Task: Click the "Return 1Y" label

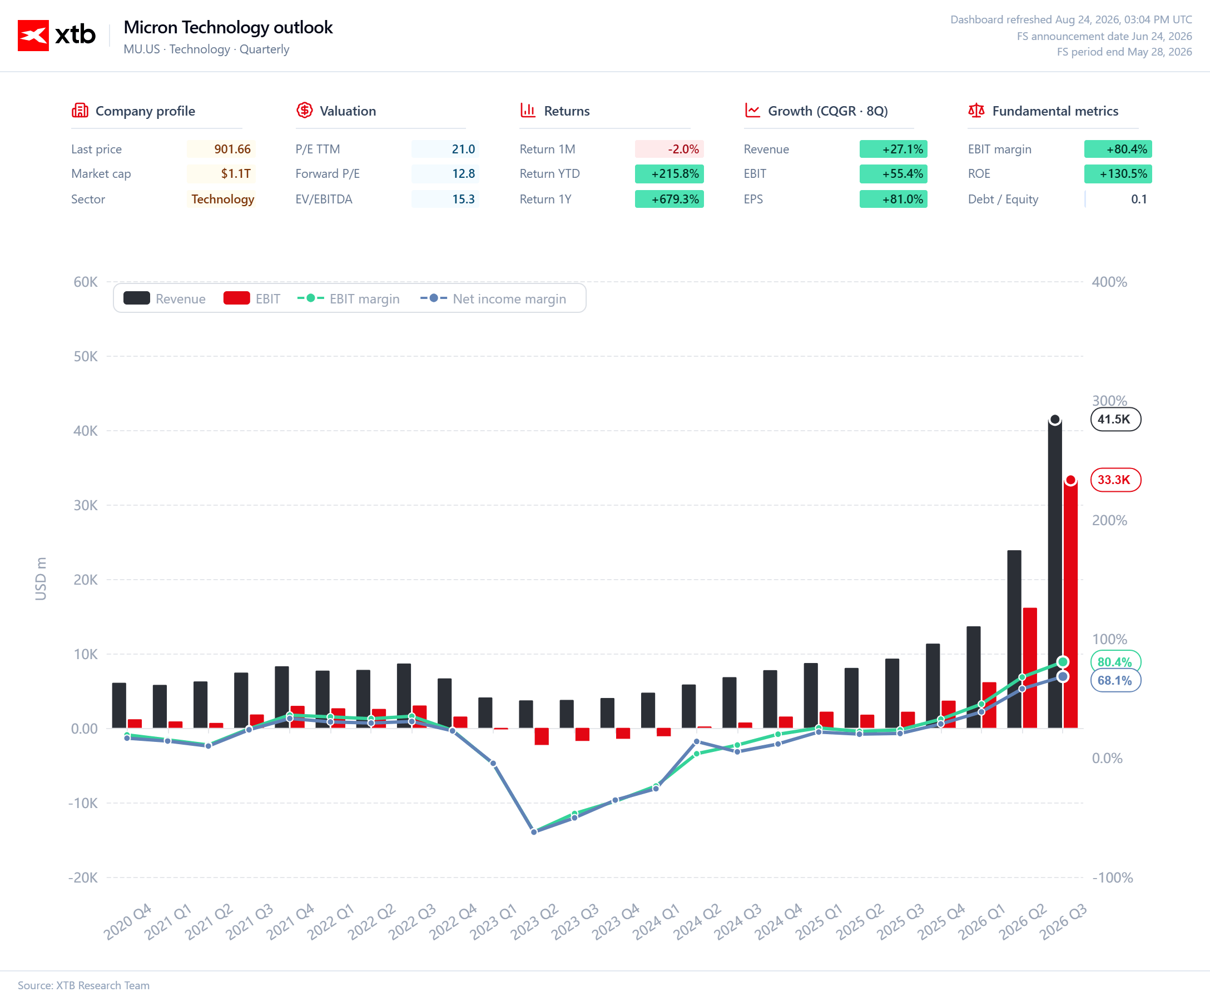Action: 546,200
